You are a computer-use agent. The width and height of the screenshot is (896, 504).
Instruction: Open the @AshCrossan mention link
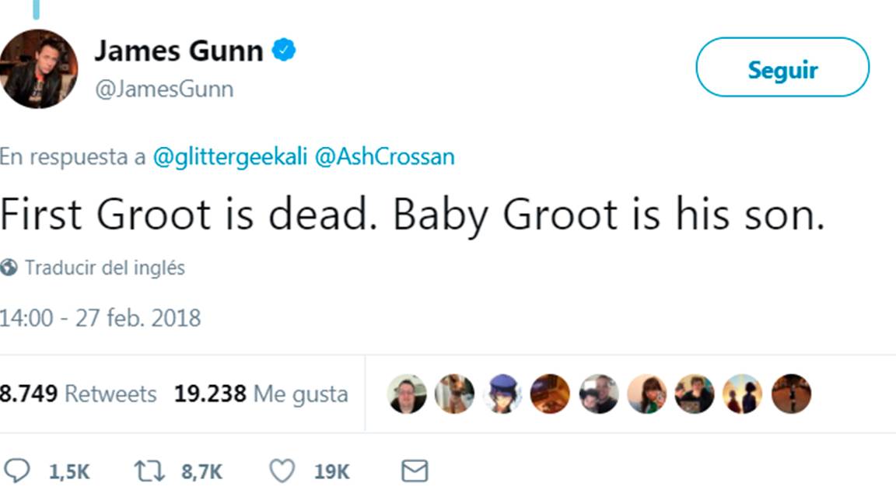387,156
